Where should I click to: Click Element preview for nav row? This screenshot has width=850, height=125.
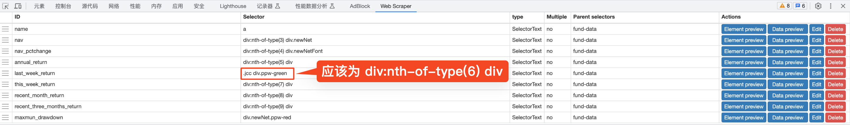click(743, 40)
